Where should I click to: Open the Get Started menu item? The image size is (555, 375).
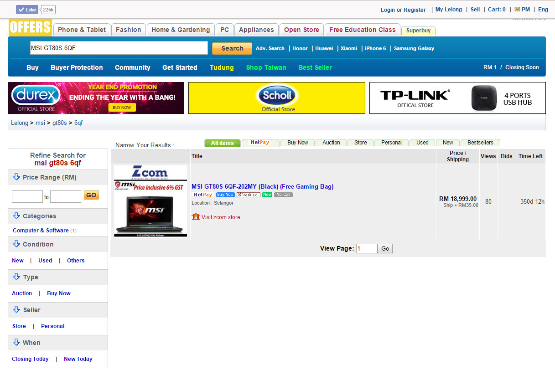(180, 67)
